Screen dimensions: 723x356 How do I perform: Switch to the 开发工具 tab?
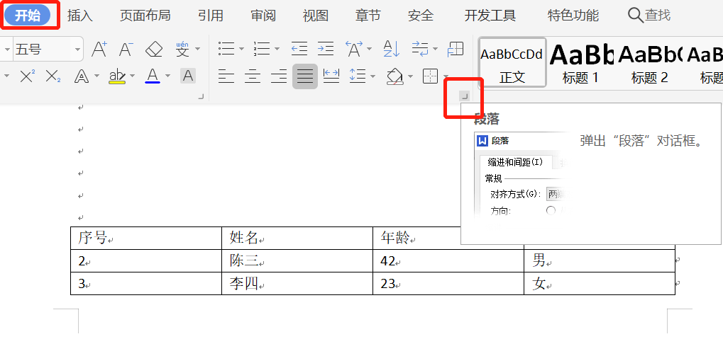[490, 16]
